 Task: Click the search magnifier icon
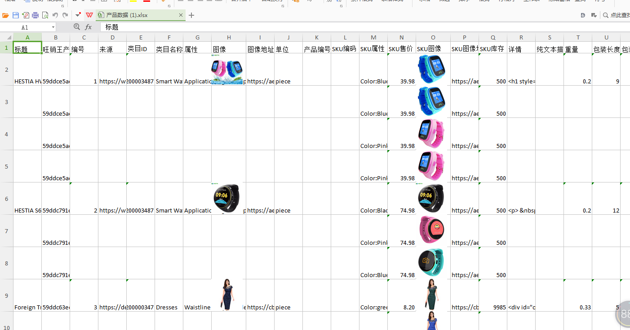tap(606, 15)
